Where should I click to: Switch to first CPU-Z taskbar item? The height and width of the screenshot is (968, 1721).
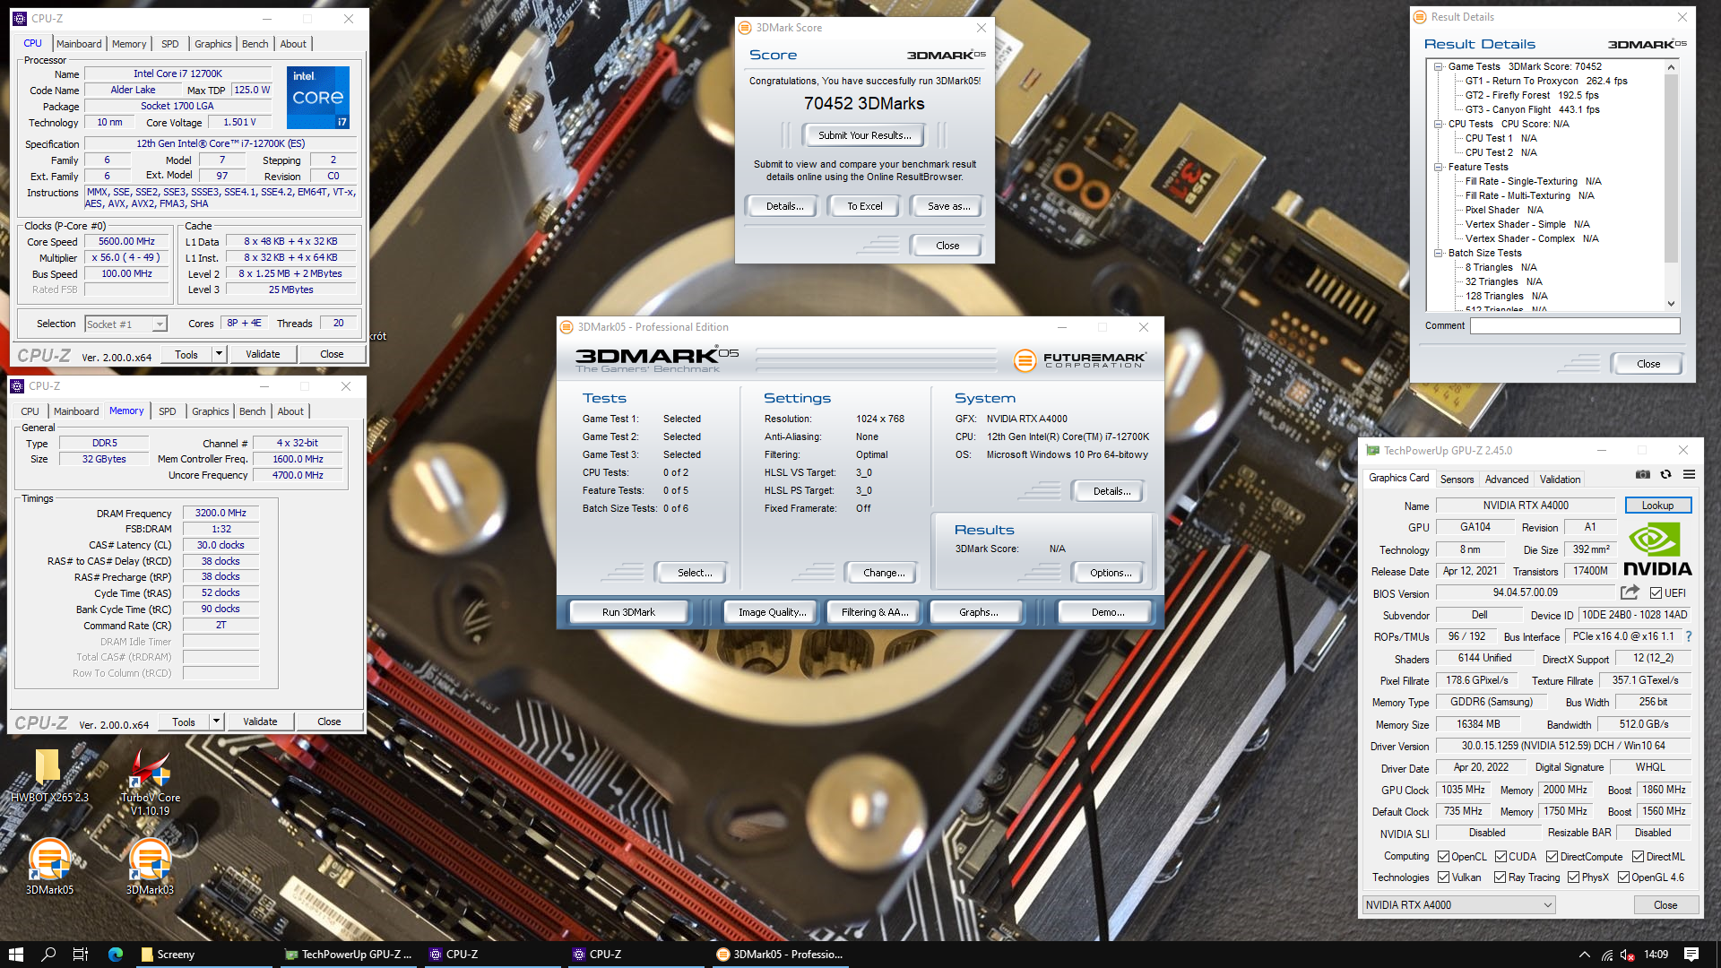click(491, 955)
